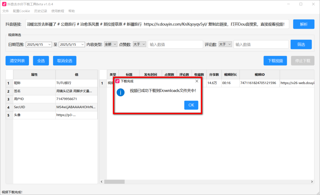Open the 帮助 menu
This screenshot has width=320, height=195.
coord(71,11)
